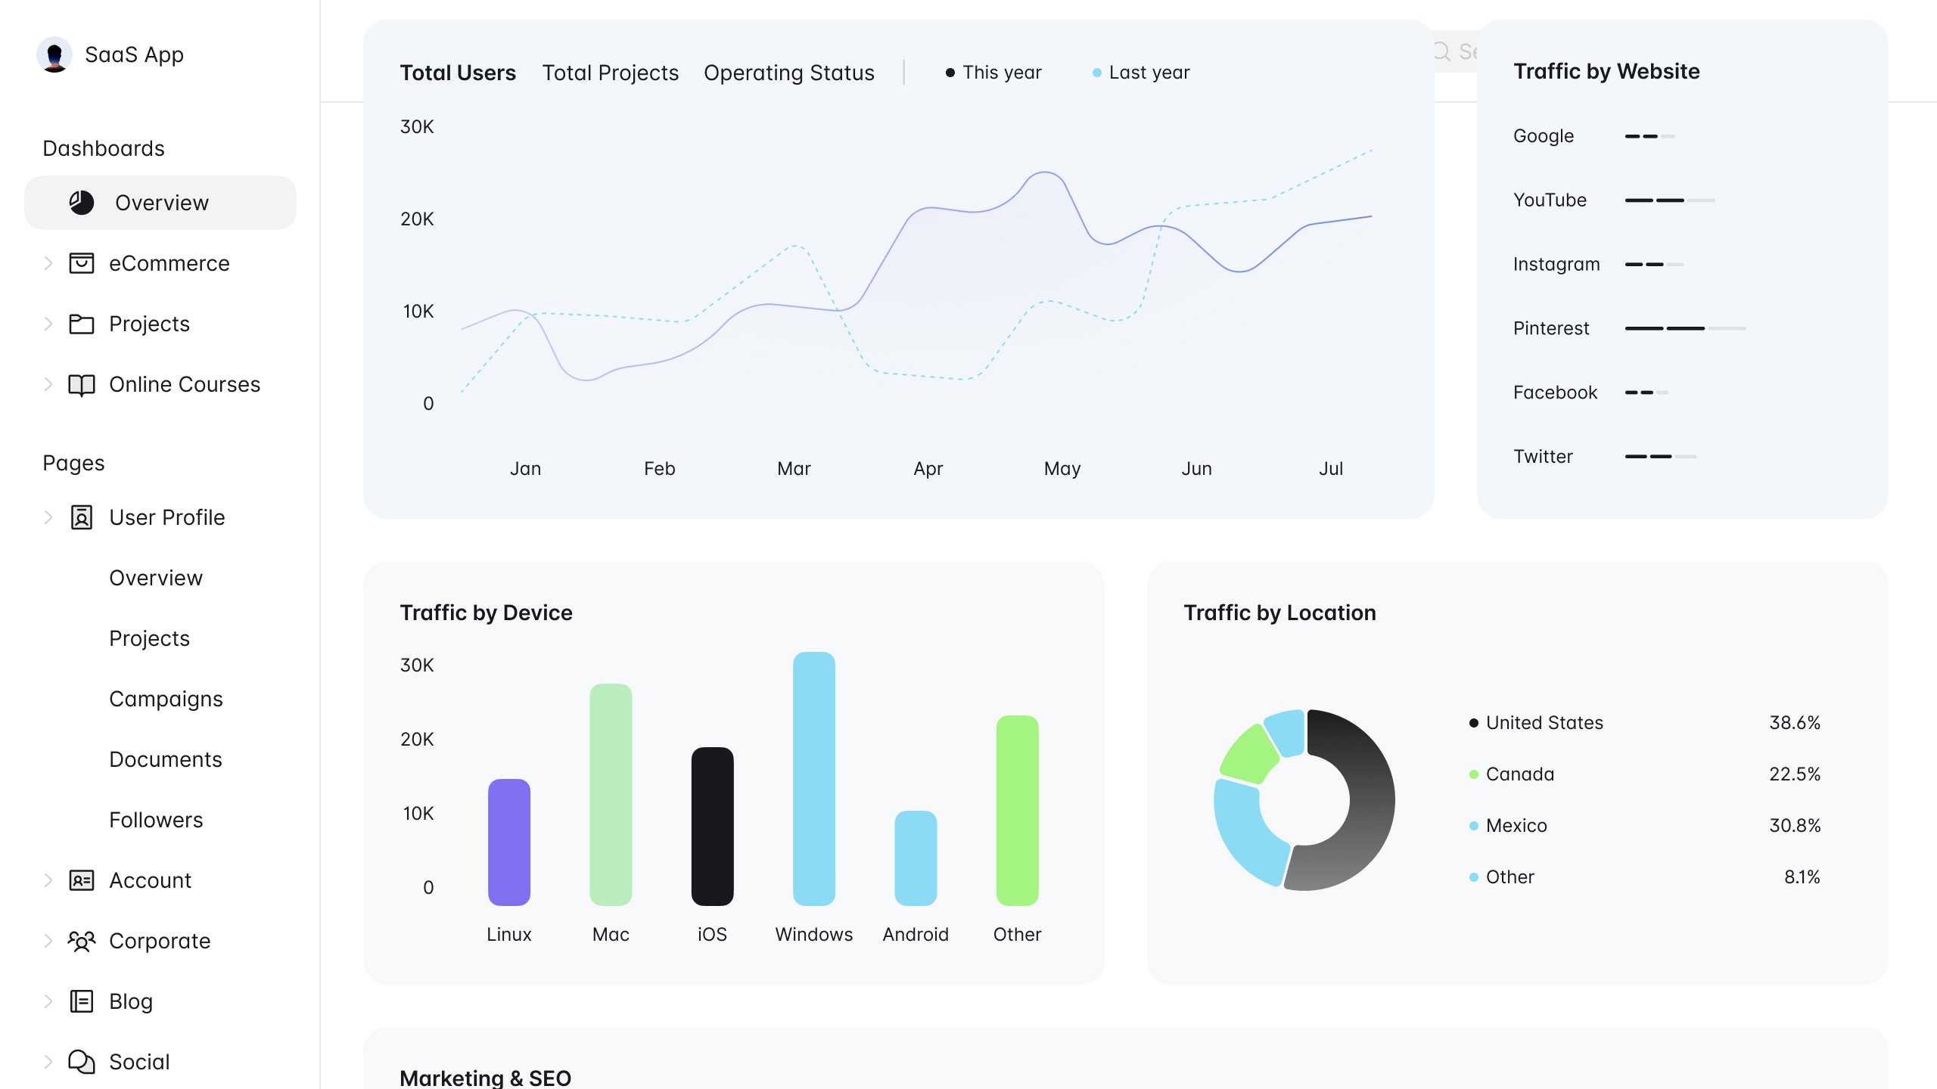The height and width of the screenshot is (1089, 1937).
Task: Click the Projects folder icon
Action: pyautogui.click(x=82, y=324)
